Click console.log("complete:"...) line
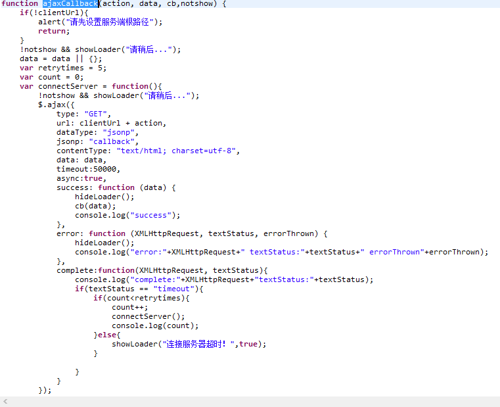The image size is (500, 407). tap(224, 279)
